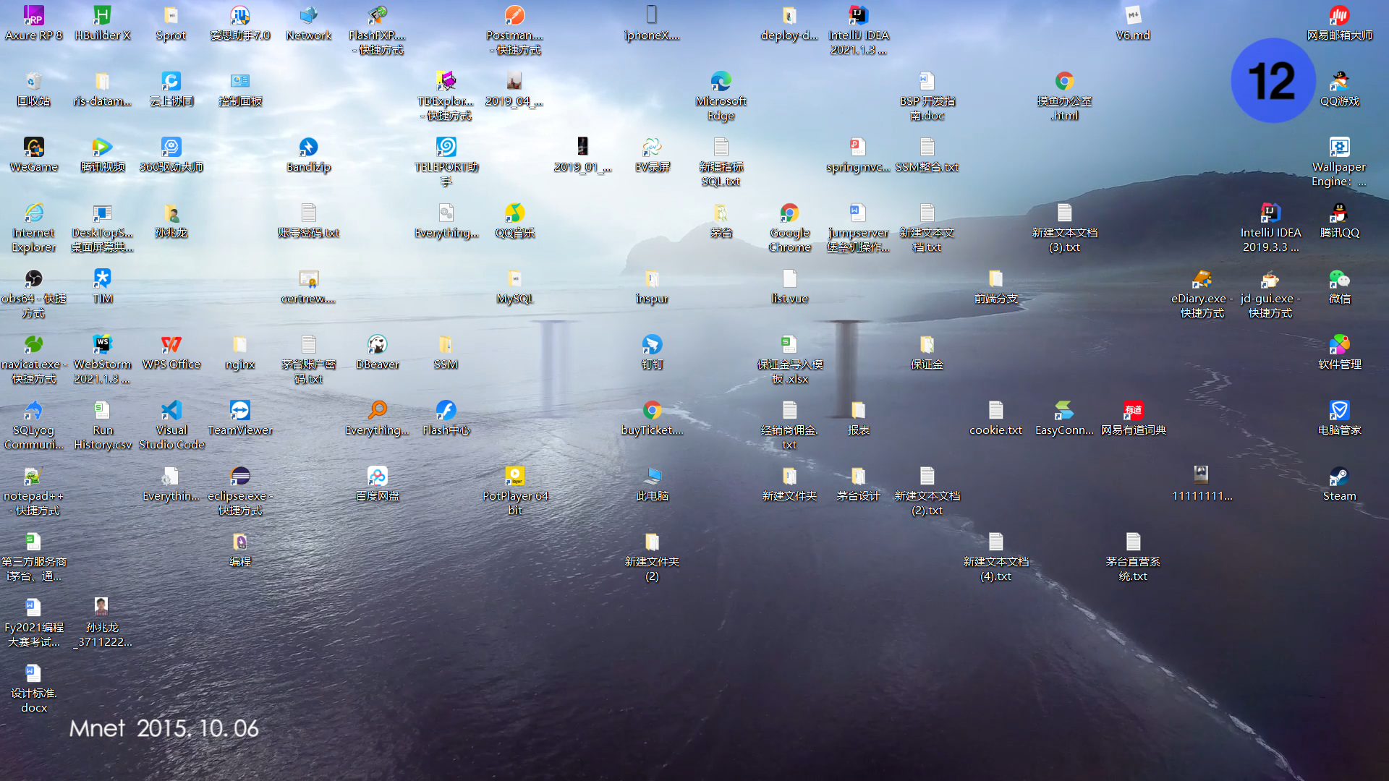Launch 微信 WeChat from desktop
The image size is (1389, 781).
(1340, 287)
